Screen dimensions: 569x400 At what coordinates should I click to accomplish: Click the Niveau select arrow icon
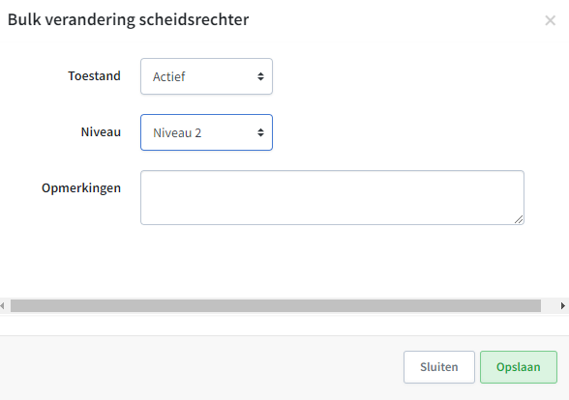pyautogui.click(x=260, y=132)
